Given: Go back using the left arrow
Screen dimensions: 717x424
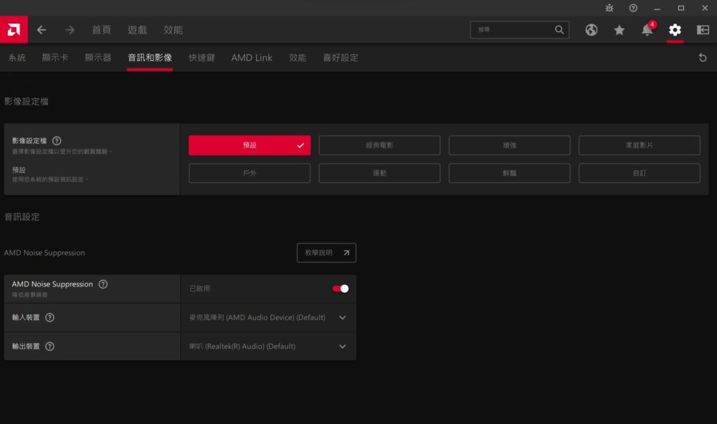Looking at the screenshot, I should pos(42,29).
